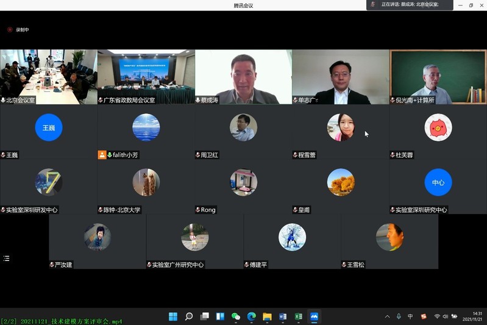Click the recording indicator icon
487x325 pixels.
tap(10, 29)
